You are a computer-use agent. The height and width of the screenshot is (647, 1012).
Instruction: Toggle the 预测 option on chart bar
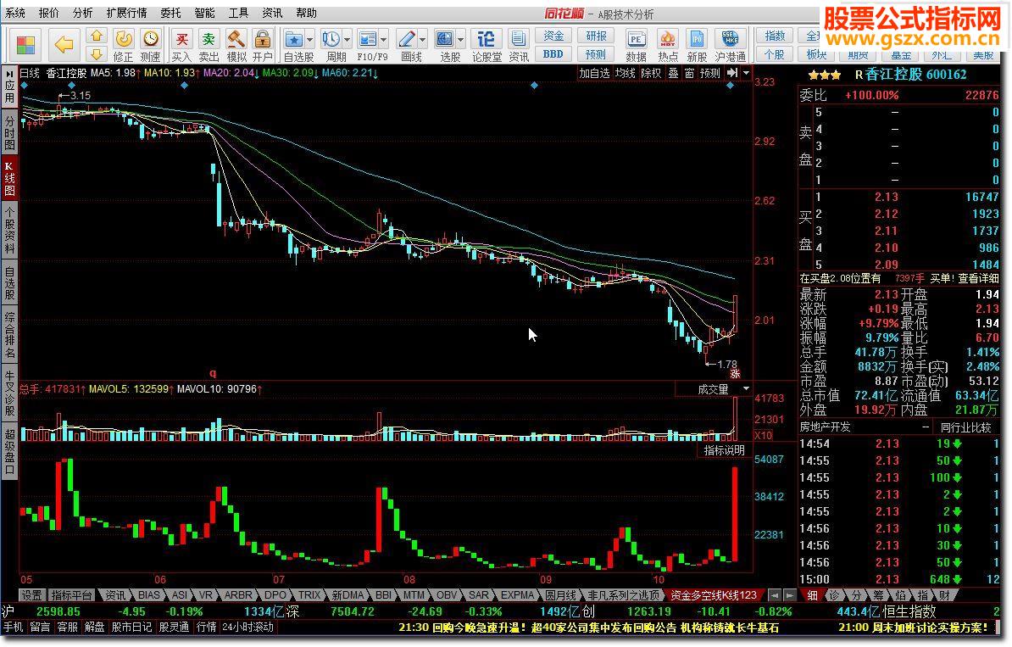pos(710,74)
